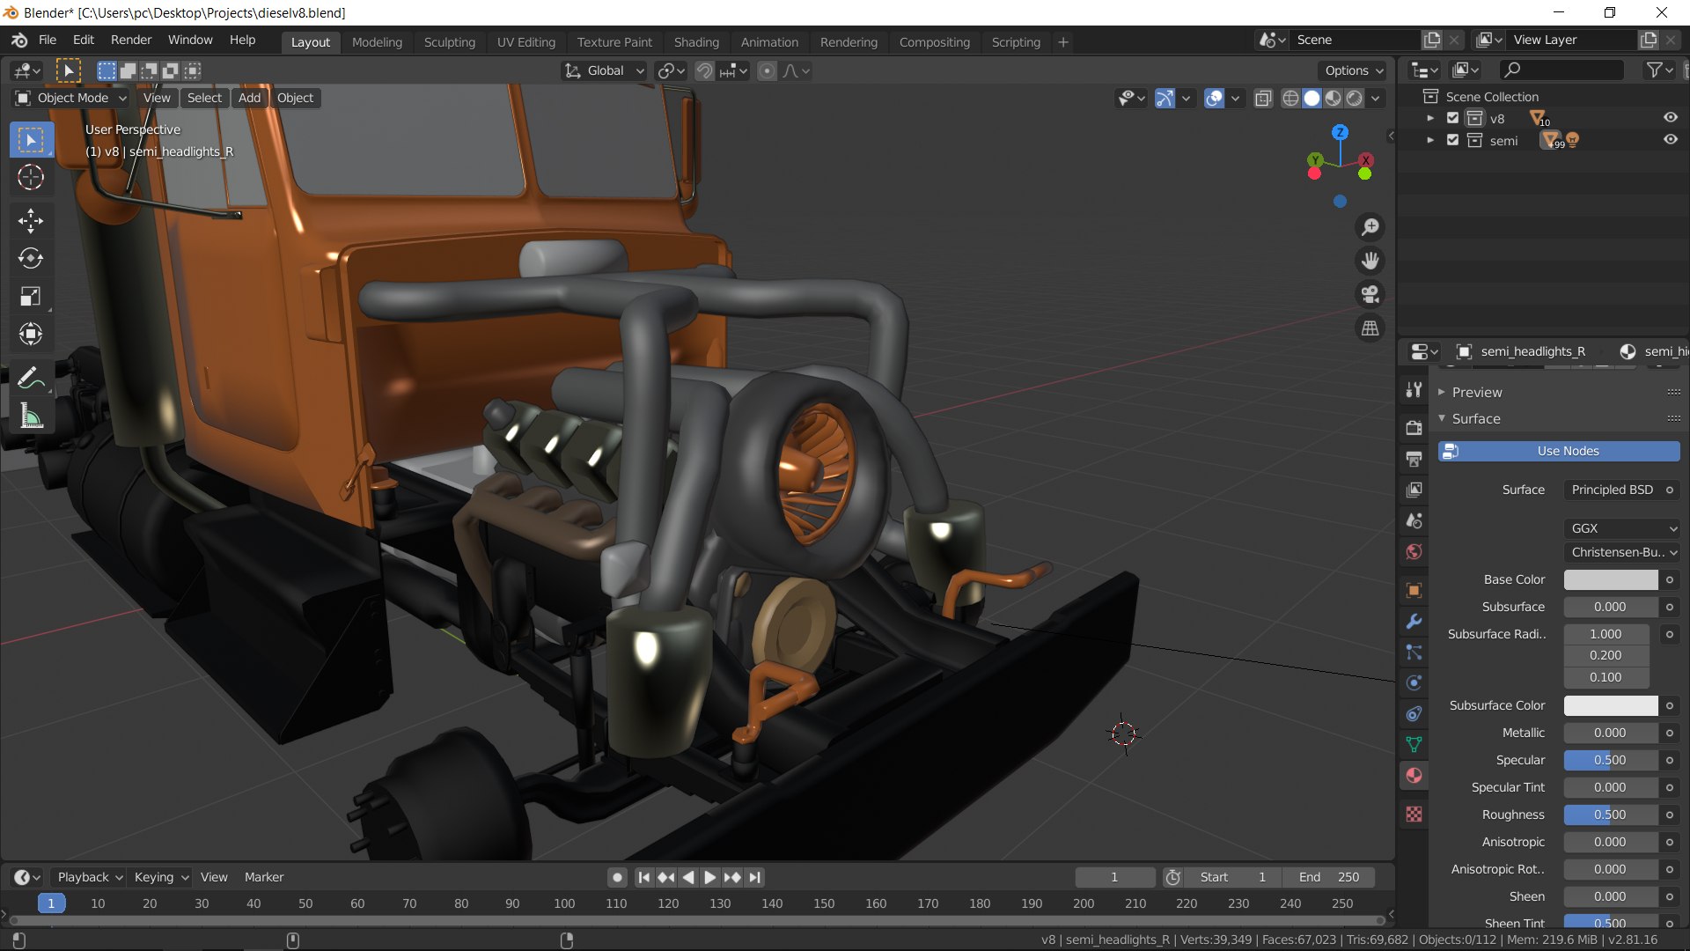Uncheck the semi collection checkbox
This screenshot has width=1690, height=951.
tap(1453, 140)
